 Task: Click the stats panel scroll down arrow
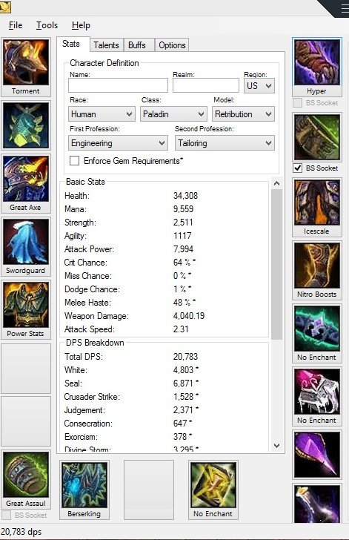[276, 445]
